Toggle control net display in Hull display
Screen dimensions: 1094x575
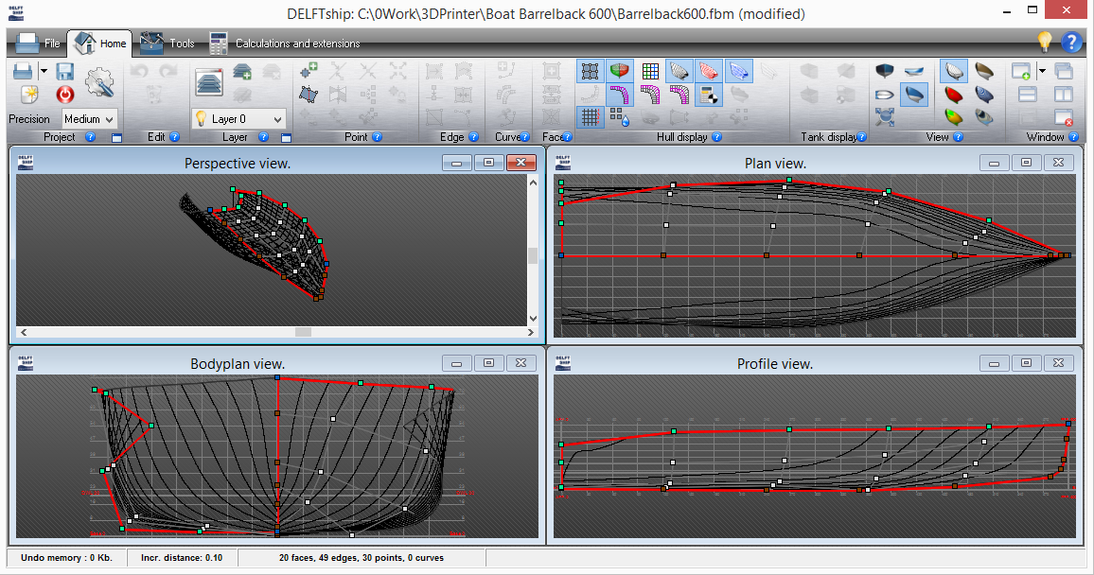tap(591, 71)
